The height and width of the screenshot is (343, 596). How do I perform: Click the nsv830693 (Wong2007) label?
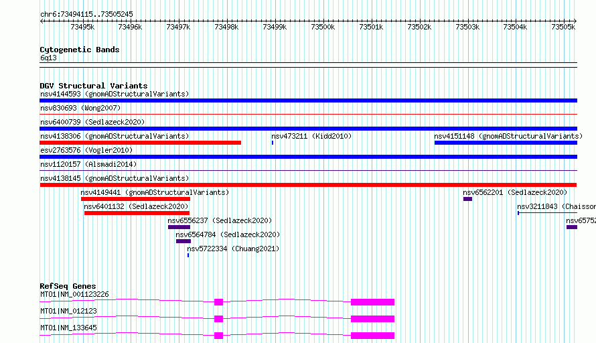click(80, 108)
